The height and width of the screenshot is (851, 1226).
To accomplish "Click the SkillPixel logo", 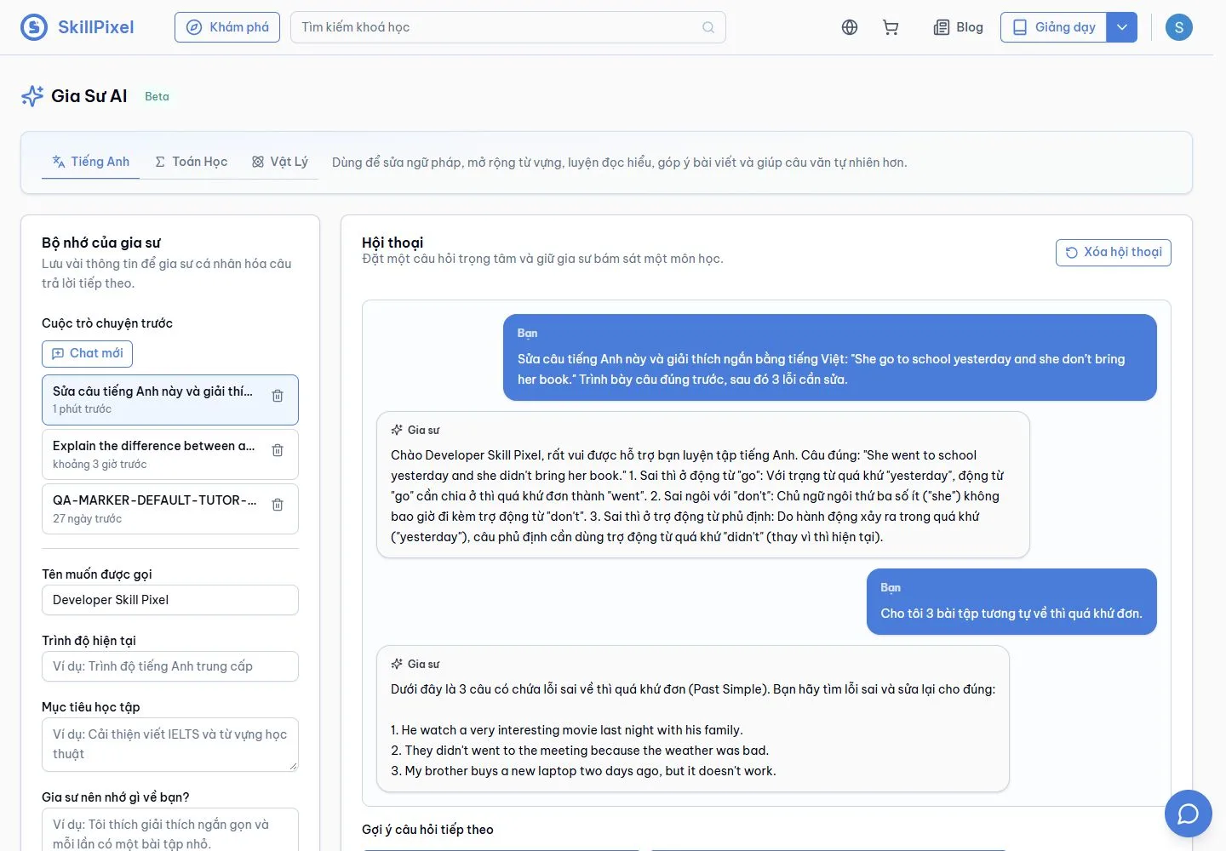I will (77, 27).
